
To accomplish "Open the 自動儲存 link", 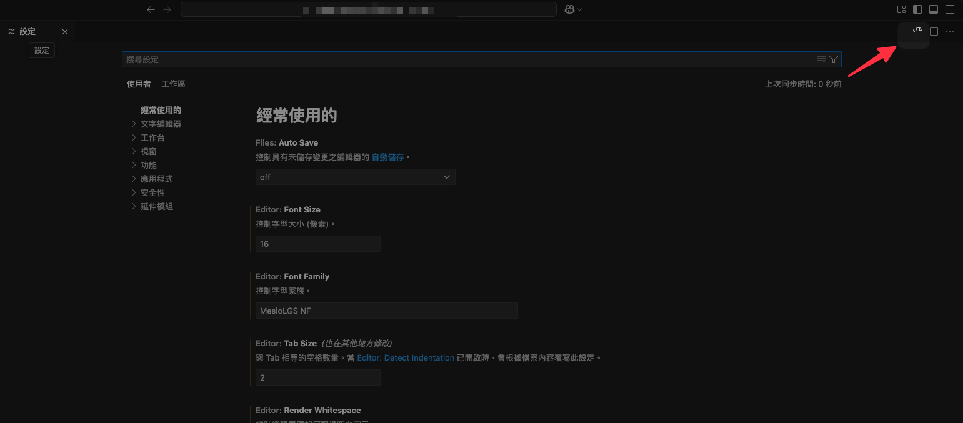I will 388,157.
